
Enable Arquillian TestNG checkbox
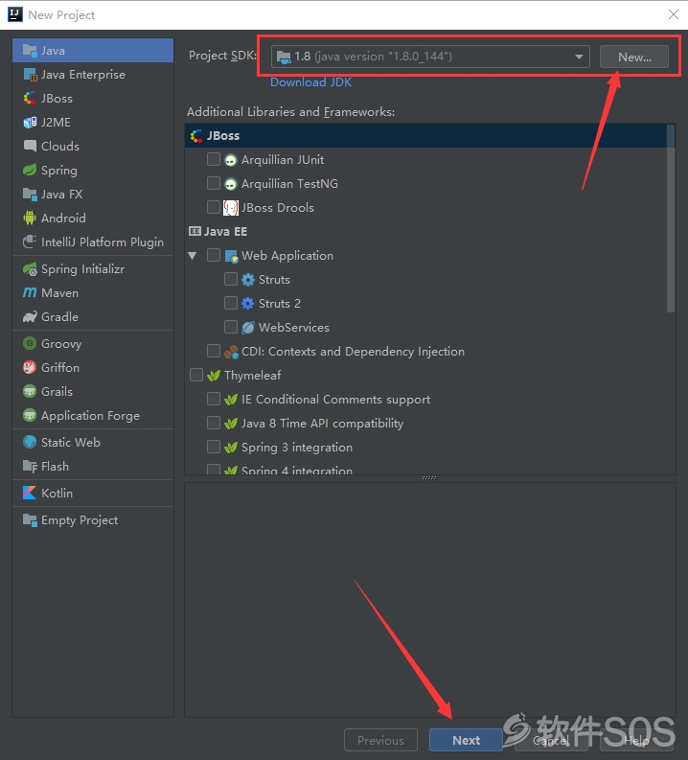214,183
